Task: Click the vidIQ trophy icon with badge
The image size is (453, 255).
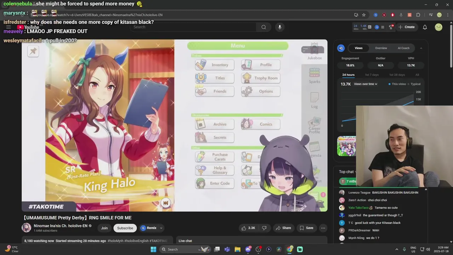Action: [391, 27]
